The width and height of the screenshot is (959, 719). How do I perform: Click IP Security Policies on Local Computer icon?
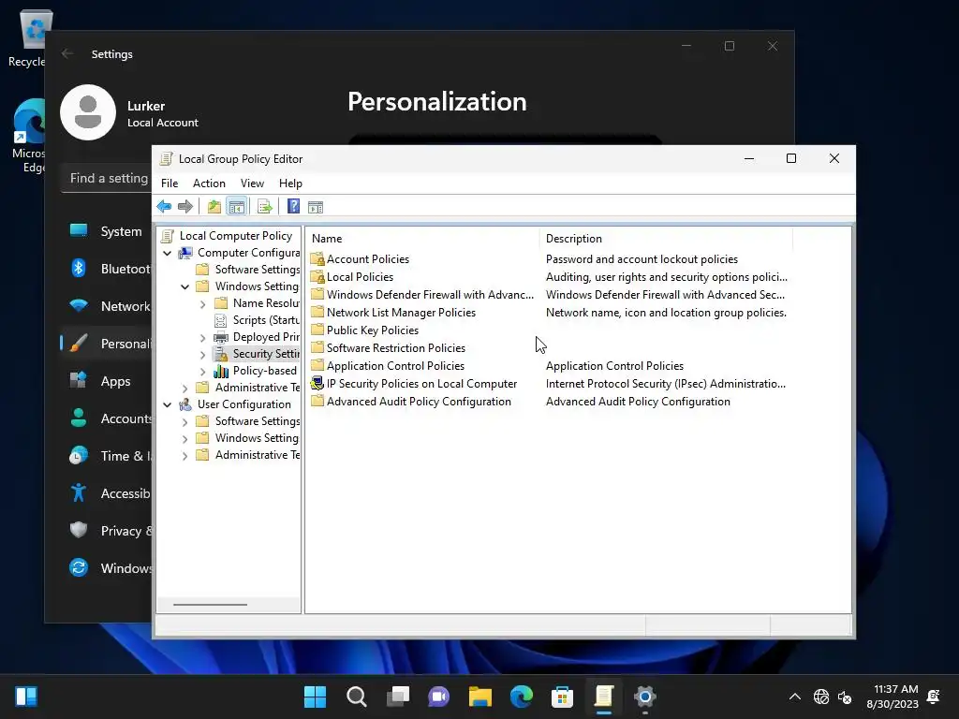point(317,383)
